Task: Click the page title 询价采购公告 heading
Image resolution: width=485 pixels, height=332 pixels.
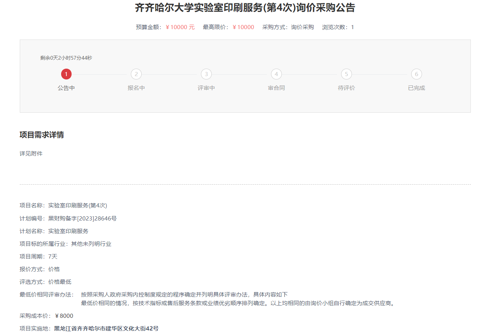Action: [245, 8]
